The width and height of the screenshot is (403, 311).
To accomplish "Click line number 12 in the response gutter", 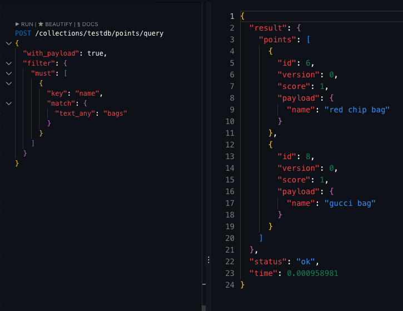I will (230, 145).
